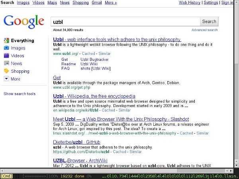This screenshot has height=179, width=239.
Task: Click the Search button
Action: (209, 21)
